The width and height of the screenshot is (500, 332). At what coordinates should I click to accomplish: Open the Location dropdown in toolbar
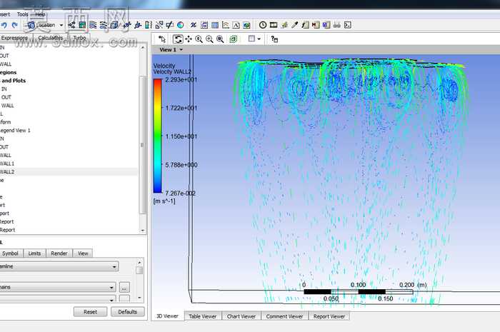[46, 25]
